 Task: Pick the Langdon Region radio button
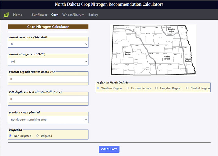click(x=157, y=88)
